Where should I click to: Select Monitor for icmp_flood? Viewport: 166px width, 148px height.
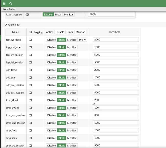72,100
